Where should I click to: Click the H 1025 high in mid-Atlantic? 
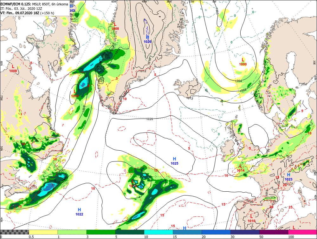[174, 161]
